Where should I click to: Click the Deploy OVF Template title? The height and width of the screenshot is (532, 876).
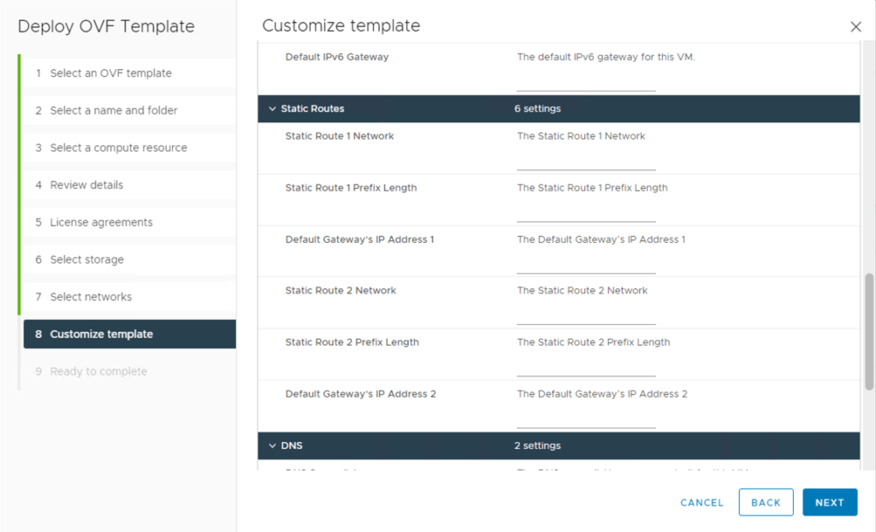click(x=106, y=27)
